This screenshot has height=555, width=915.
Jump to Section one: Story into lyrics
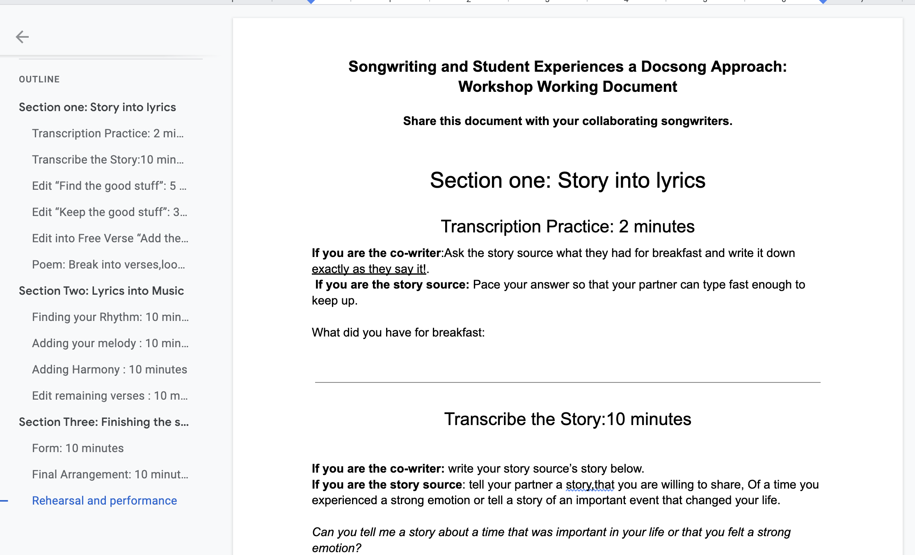click(x=97, y=107)
